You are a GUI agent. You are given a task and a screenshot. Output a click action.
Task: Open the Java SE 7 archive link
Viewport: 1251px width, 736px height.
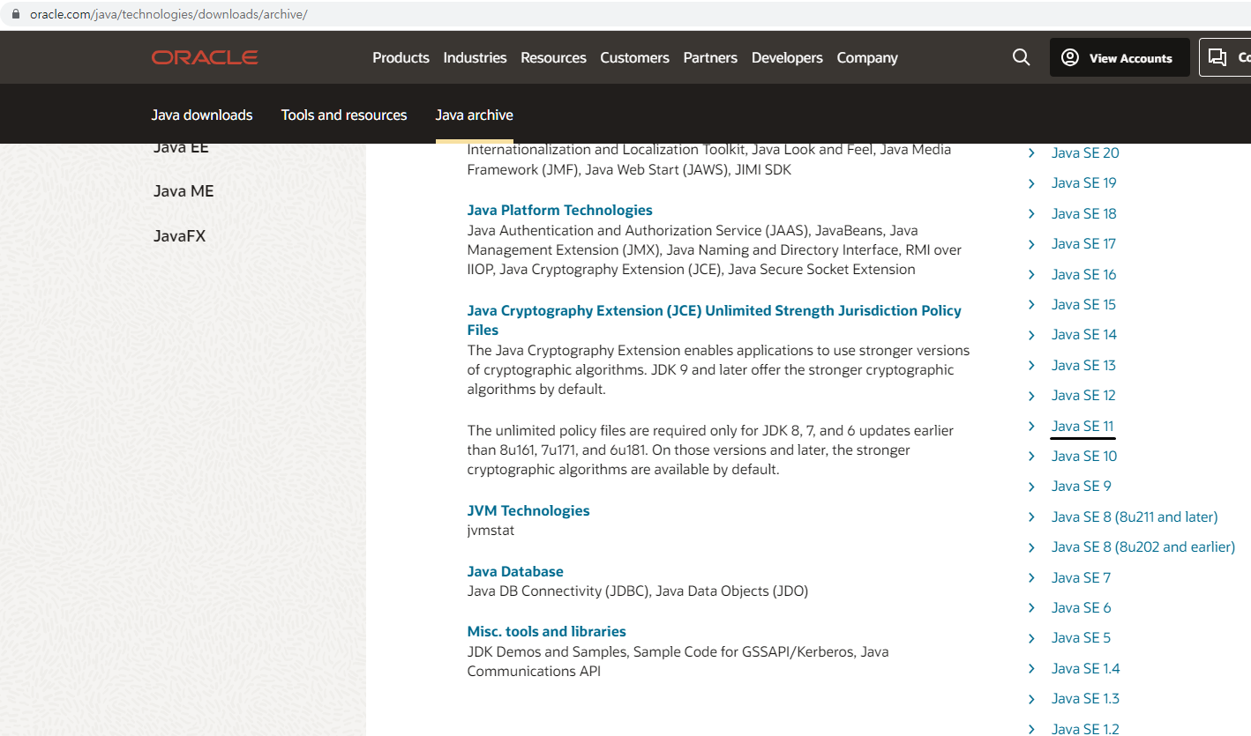coord(1081,577)
